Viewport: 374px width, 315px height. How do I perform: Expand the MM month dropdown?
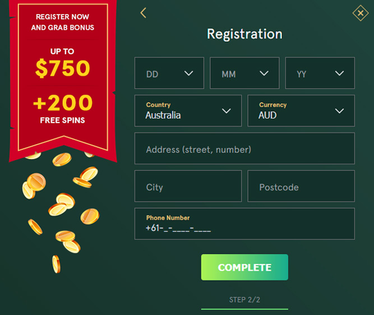click(244, 73)
